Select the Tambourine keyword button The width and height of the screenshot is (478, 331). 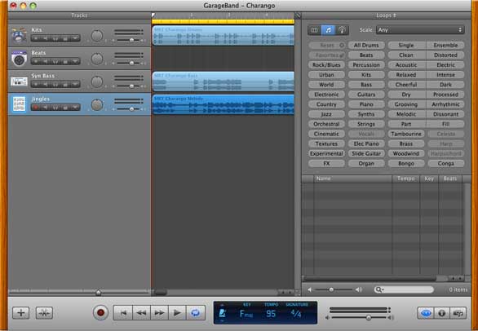coord(406,134)
